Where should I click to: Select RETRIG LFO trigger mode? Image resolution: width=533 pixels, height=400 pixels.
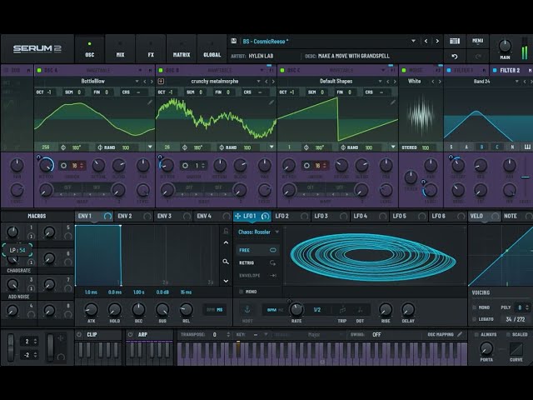(257, 263)
